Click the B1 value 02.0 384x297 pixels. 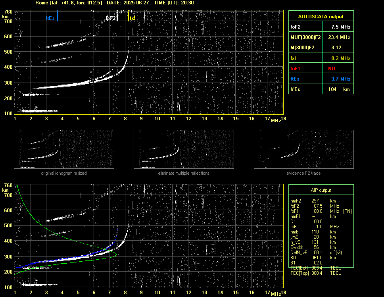click(x=318, y=263)
